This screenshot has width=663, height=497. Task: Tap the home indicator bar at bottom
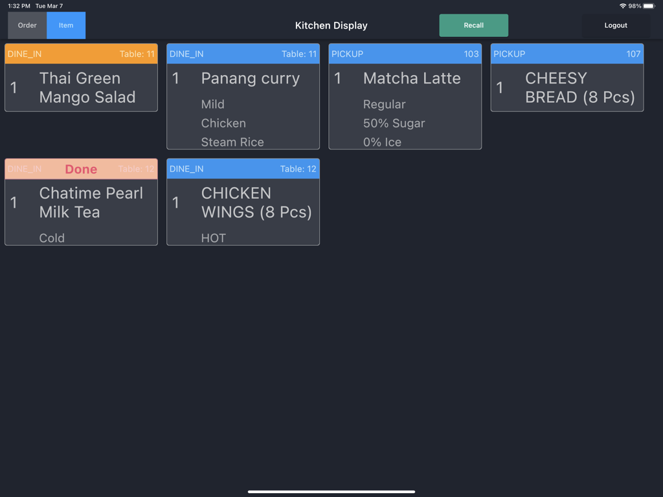click(331, 491)
